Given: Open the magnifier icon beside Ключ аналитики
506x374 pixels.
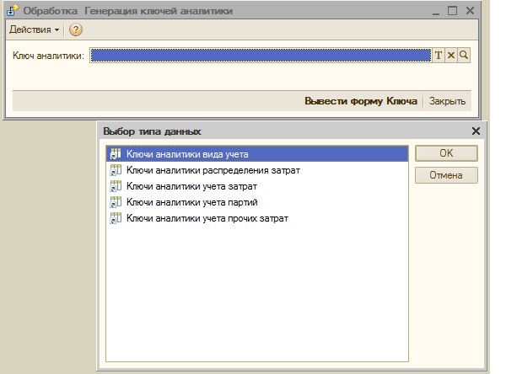Looking at the screenshot, I should [464, 55].
